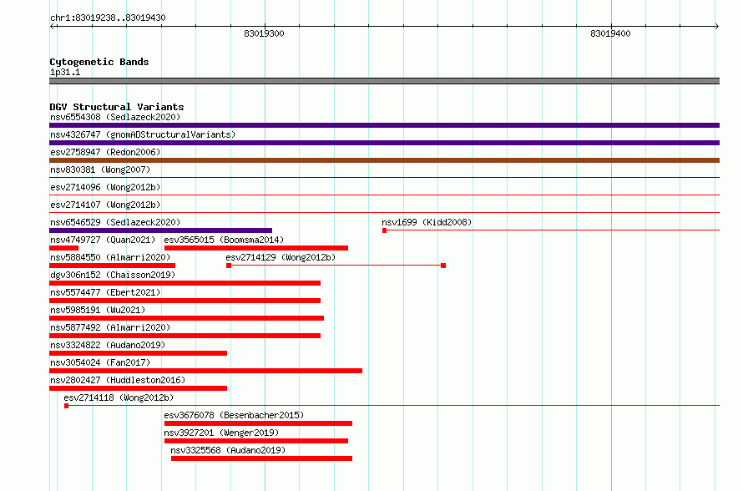Screen dimensions: 743x491
Task: Open variant nsv5574477 (Ebert2021) label
Action: [x=105, y=292]
